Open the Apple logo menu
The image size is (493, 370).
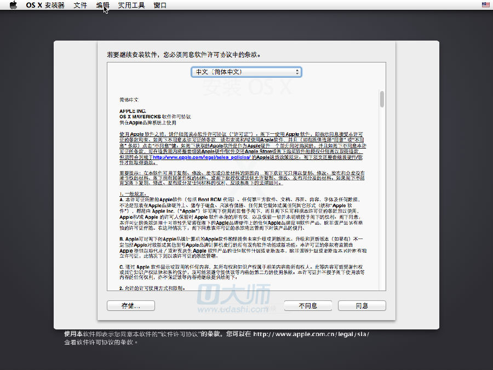pos(13,5)
